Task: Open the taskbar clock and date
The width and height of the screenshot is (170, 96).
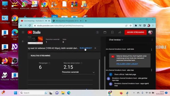Action: pos(160,93)
